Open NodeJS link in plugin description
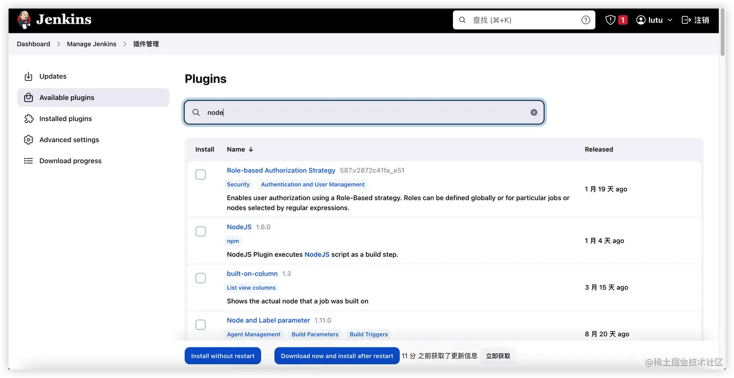Image resolution: width=734 pixels, height=378 pixels. click(317, 254)
